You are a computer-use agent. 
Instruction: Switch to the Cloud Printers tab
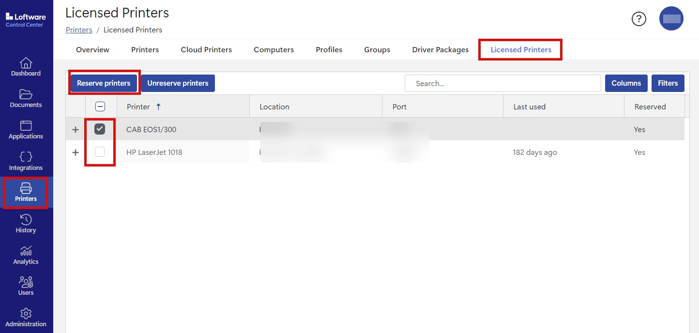[206, 50]
